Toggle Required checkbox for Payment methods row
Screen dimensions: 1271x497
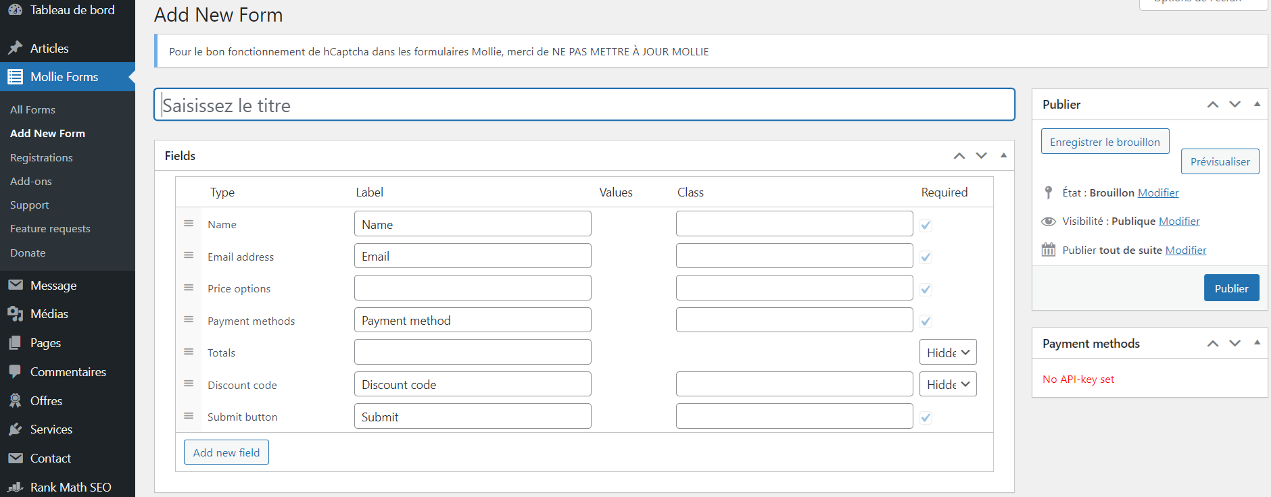tap(926, 321)
